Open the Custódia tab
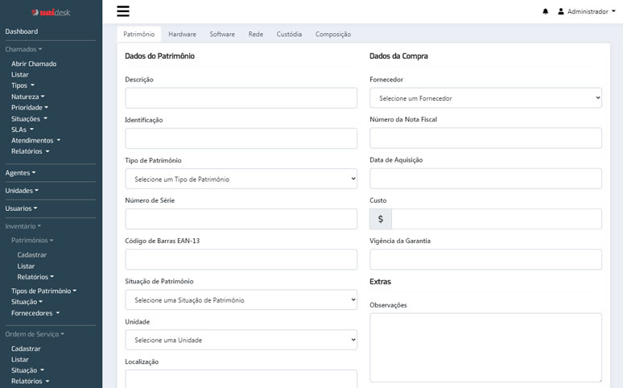623x388 pixels. 289,35
